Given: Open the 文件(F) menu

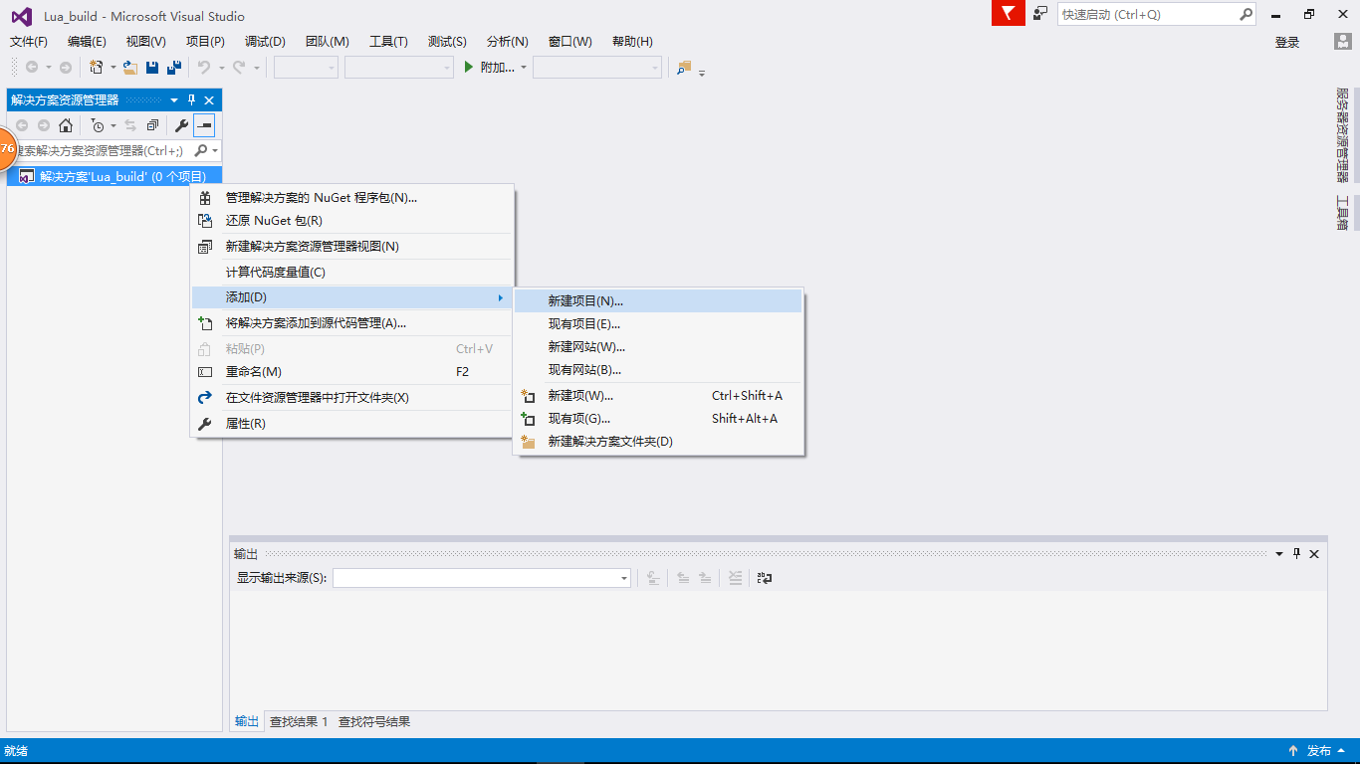Looking at the screenshot, I should click(x=29, y=42).
